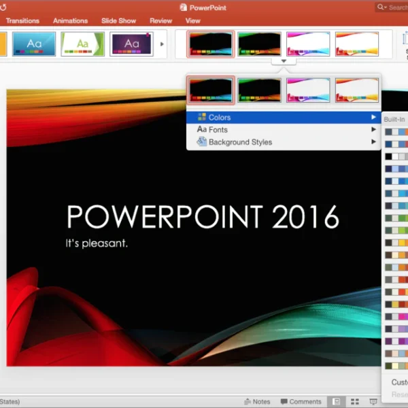Screen dimensions: 408x408
Task: Click the Comments speech bubble icon
Action: [284, 401]
